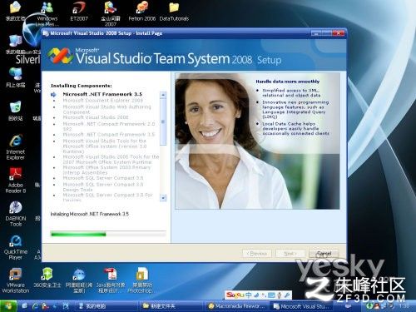
Task: Click the Visual Studio logo in the setup banner
Action: tap(60, 56)
